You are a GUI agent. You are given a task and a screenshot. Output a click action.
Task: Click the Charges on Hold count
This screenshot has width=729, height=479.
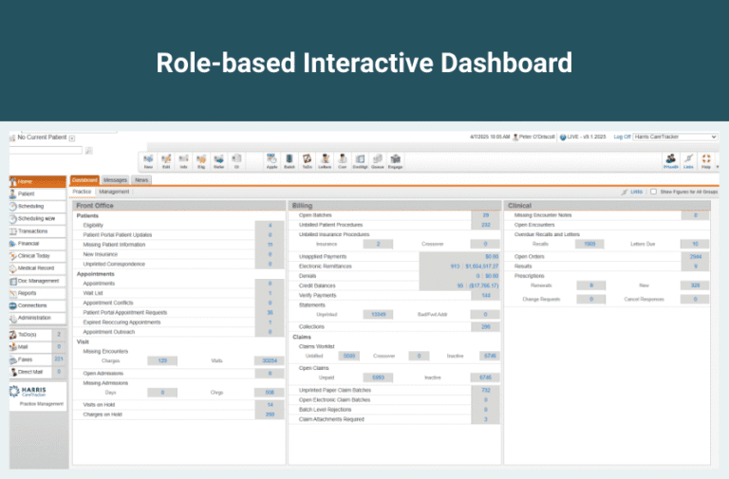pyautogui.click(x=270, y=415)
